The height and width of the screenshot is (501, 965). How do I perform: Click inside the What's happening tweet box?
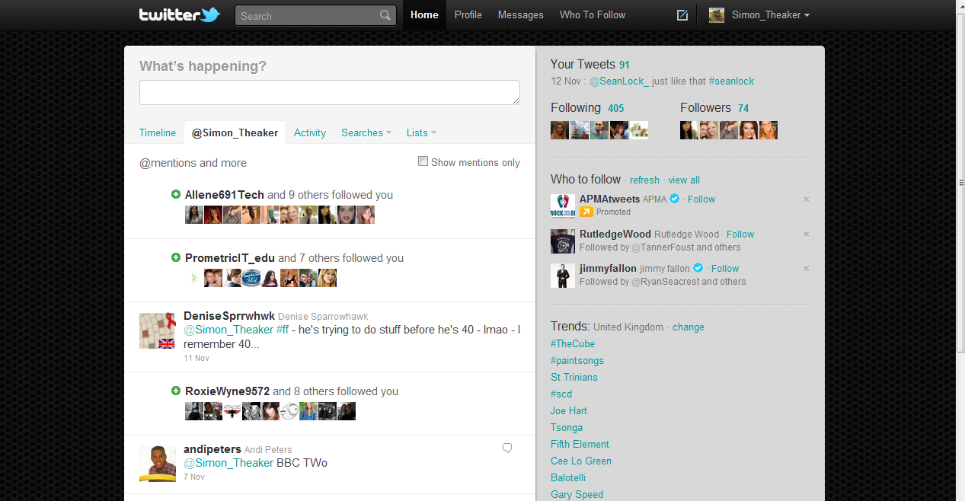(x=330, y=92)
